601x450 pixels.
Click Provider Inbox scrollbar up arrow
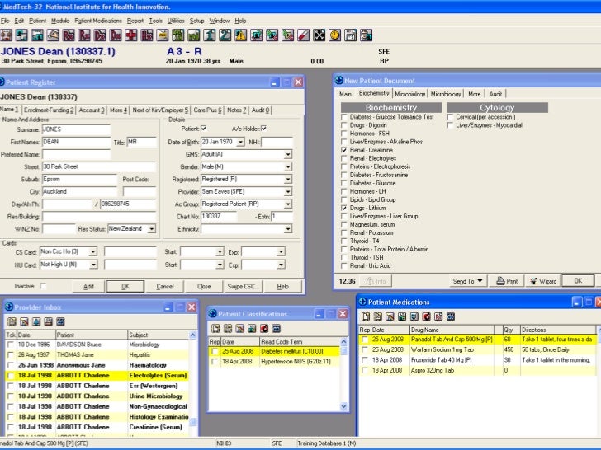193,335
